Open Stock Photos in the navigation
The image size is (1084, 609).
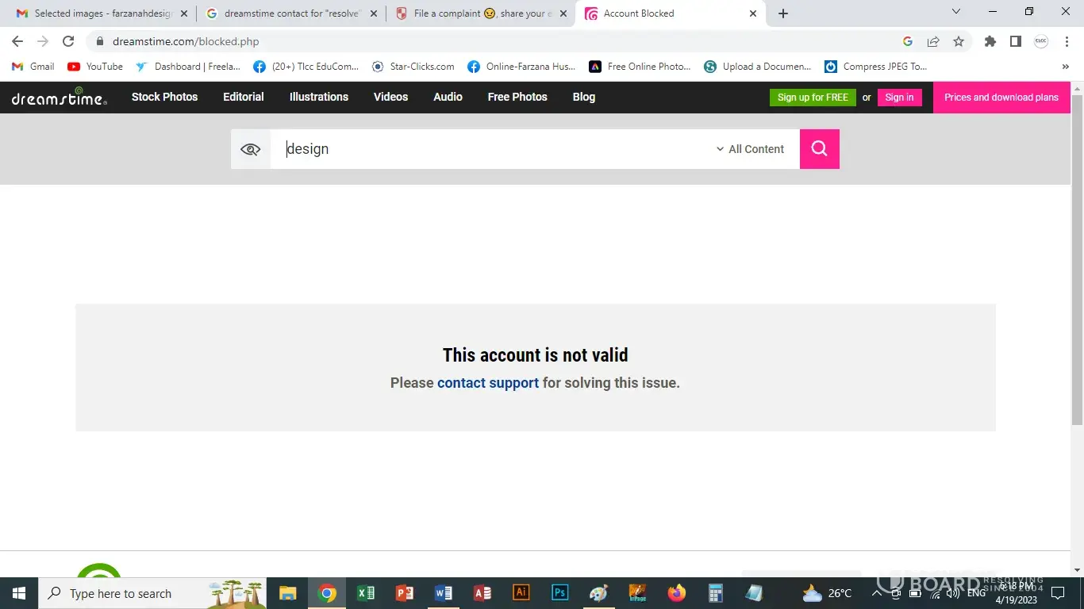164,97
